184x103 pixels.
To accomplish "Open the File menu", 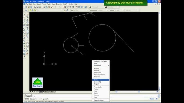I will [x=27, y=4].
